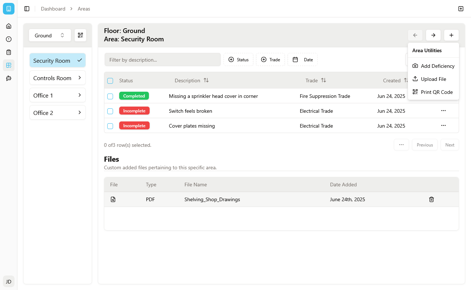Open row actions for Switch feels broken

coord(443,111)
